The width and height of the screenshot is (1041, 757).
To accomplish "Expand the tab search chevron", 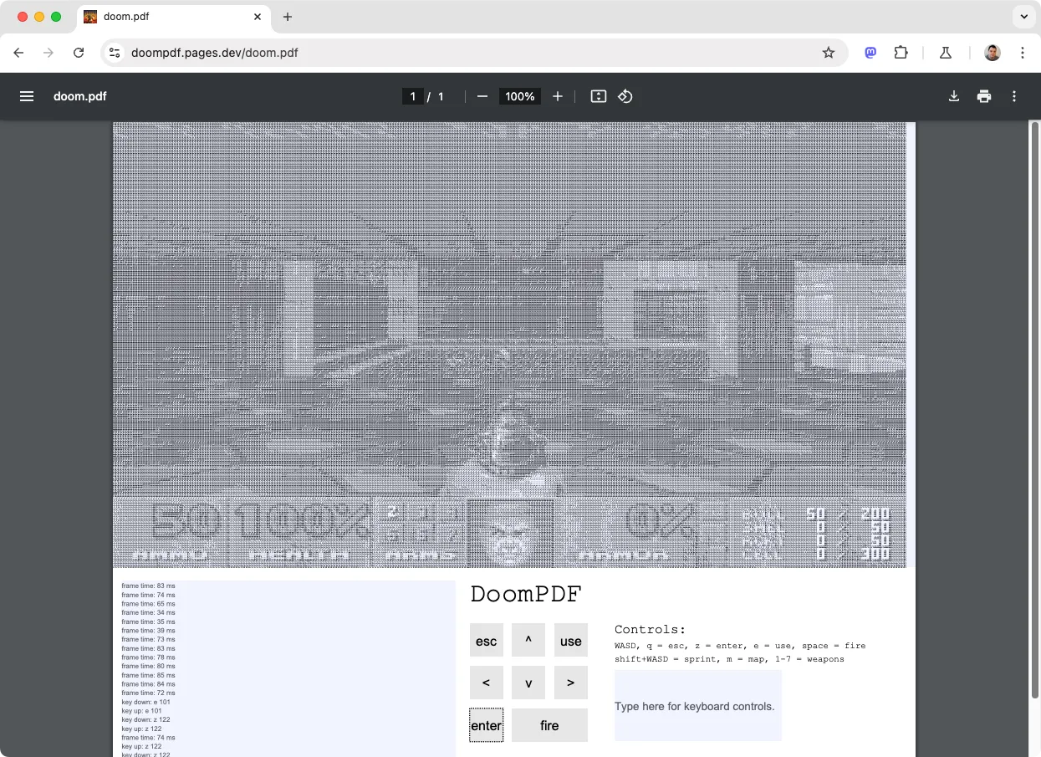I will click(1023, 17).
